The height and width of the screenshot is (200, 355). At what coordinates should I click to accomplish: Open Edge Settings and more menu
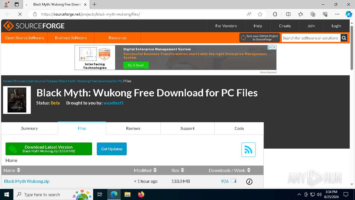tap(337, 14)
